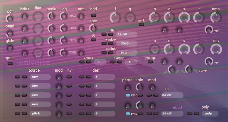Open the filter type field showing 16 off
This screenshot has width=228, height=122.
click(x=127, y=34)
